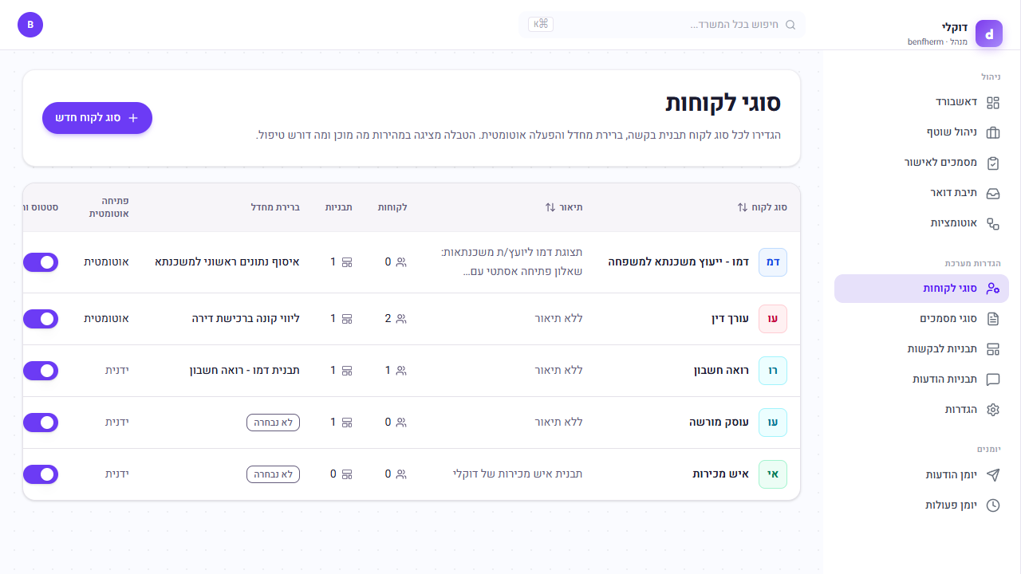
Task: Open the דאשבורד menu item
Action: (922, 102)
